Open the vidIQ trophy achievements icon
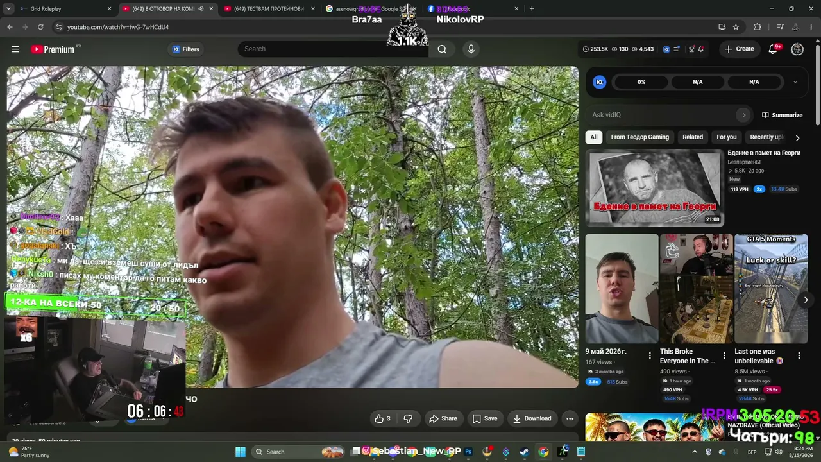Image resolution: width=821 pixels, height=462 pixels. click(x=691, y=49)
